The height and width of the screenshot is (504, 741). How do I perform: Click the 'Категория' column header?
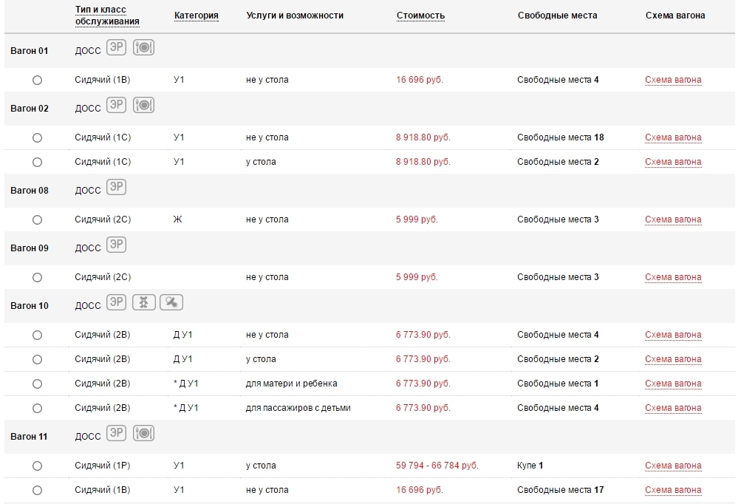click(196, 16)
